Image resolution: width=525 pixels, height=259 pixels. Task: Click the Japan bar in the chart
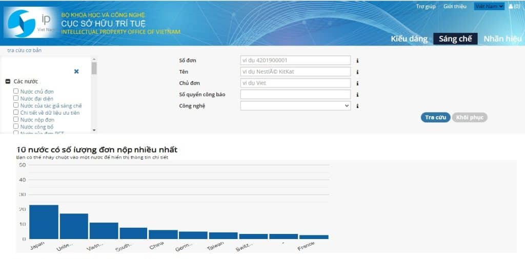coord(44,222)
